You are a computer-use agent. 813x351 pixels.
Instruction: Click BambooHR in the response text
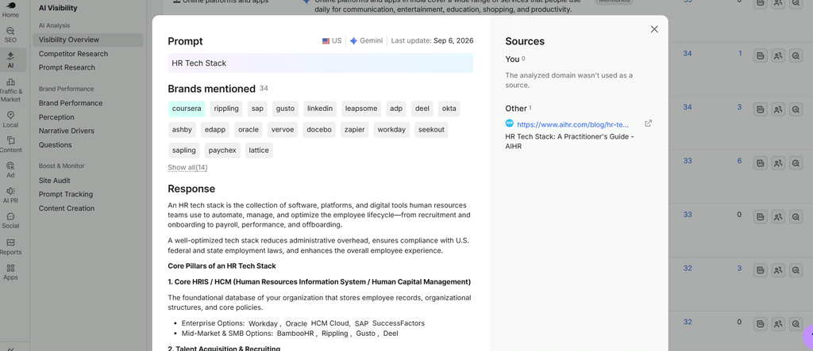point(295,334)
